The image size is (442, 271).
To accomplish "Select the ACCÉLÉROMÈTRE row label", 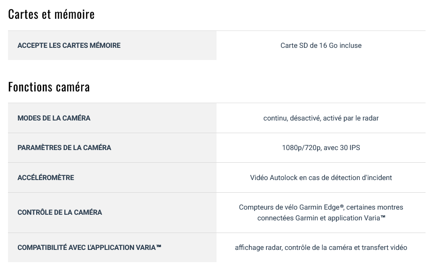I will point(46,178).
